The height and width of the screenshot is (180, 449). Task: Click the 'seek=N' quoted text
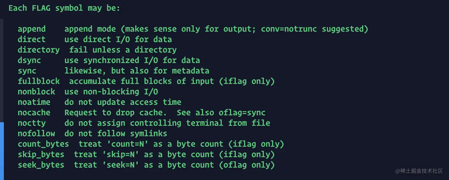tap(118, 165)
